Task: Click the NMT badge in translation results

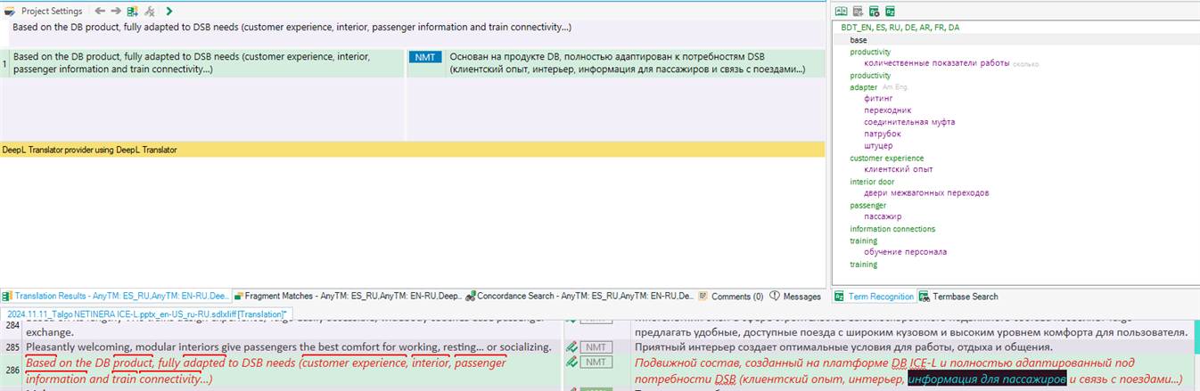Action: point(425,57)
